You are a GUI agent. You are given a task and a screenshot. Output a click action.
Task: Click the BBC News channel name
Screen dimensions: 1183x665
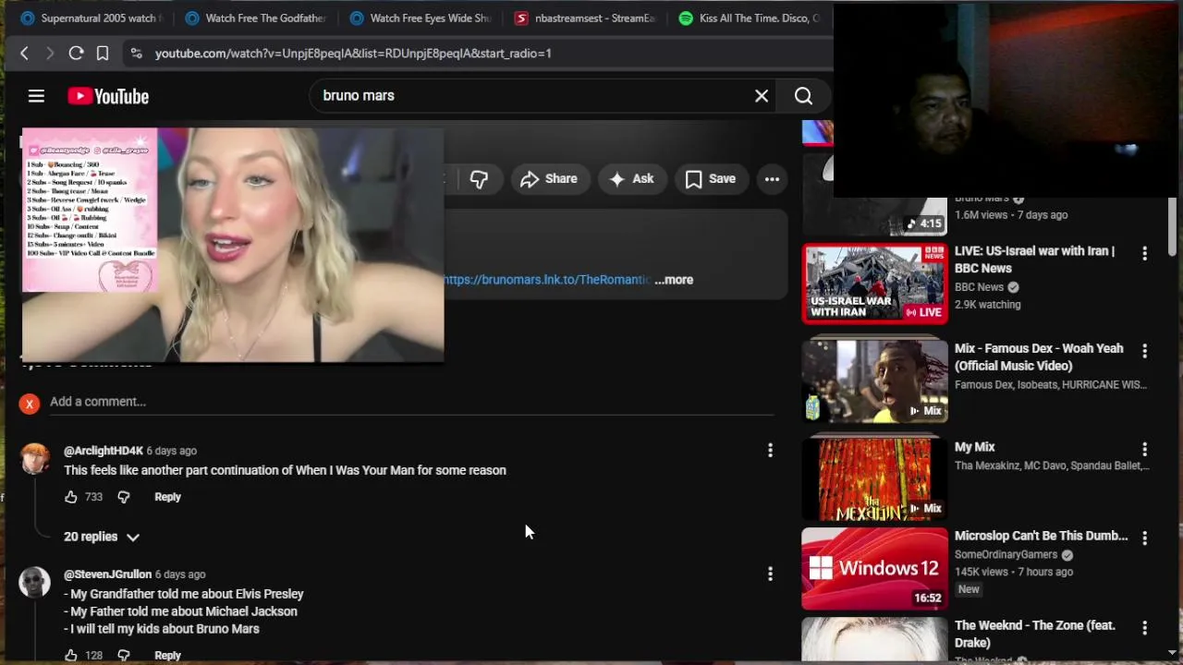click(x=979, y=287)
